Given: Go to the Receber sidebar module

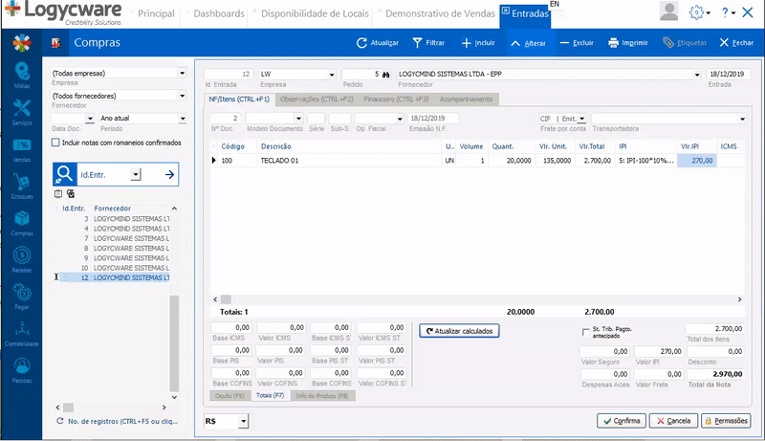Looking at the screenshot, I should 21,259.
